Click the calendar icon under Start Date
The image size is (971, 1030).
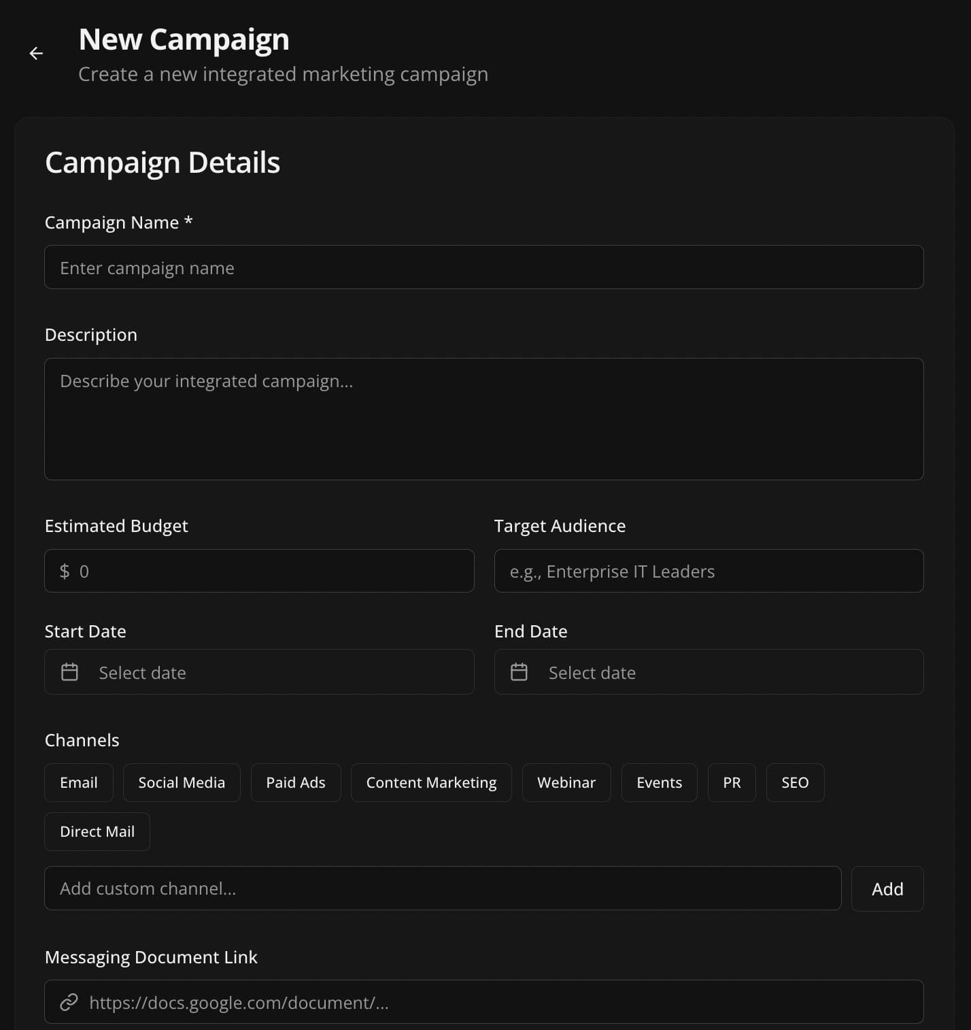pos(69,671)
